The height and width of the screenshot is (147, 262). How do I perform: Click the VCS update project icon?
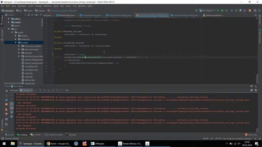coord(232,11)
